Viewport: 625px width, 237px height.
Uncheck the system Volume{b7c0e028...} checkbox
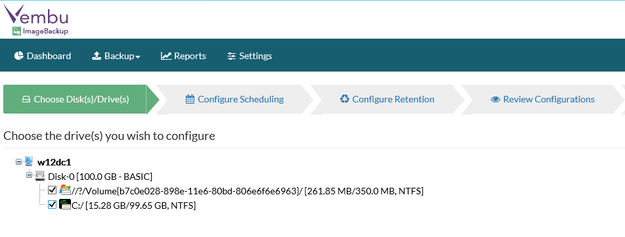click(52, 190)
